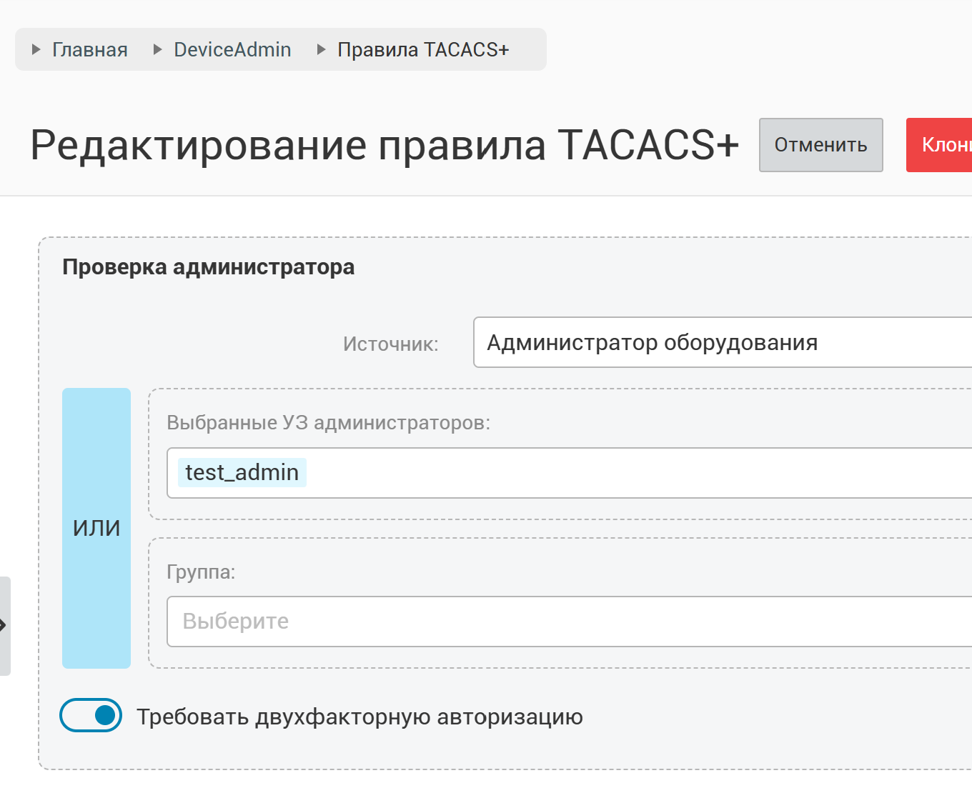Select the test_admin tag

[242, 472]
